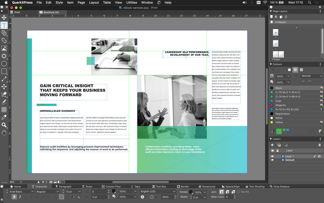The width and height of the screenshot is (324, 203).
Task: Select the Magenta colour swatch
Action: pyautogui.click(x=280, y=105)
